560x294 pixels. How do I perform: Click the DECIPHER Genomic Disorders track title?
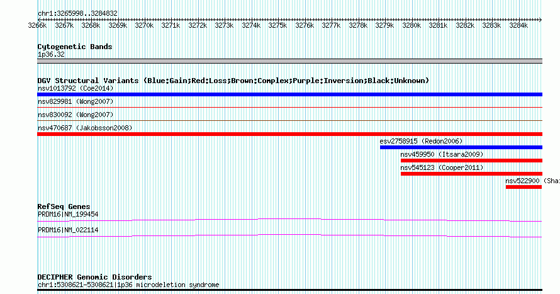(94, 277)
